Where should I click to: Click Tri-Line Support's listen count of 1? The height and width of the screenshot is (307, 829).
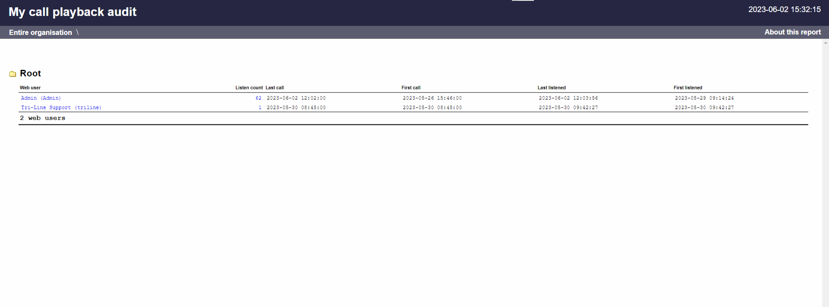260,108
